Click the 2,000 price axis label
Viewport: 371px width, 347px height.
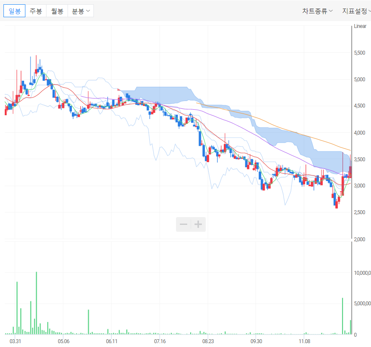(360, 239)
